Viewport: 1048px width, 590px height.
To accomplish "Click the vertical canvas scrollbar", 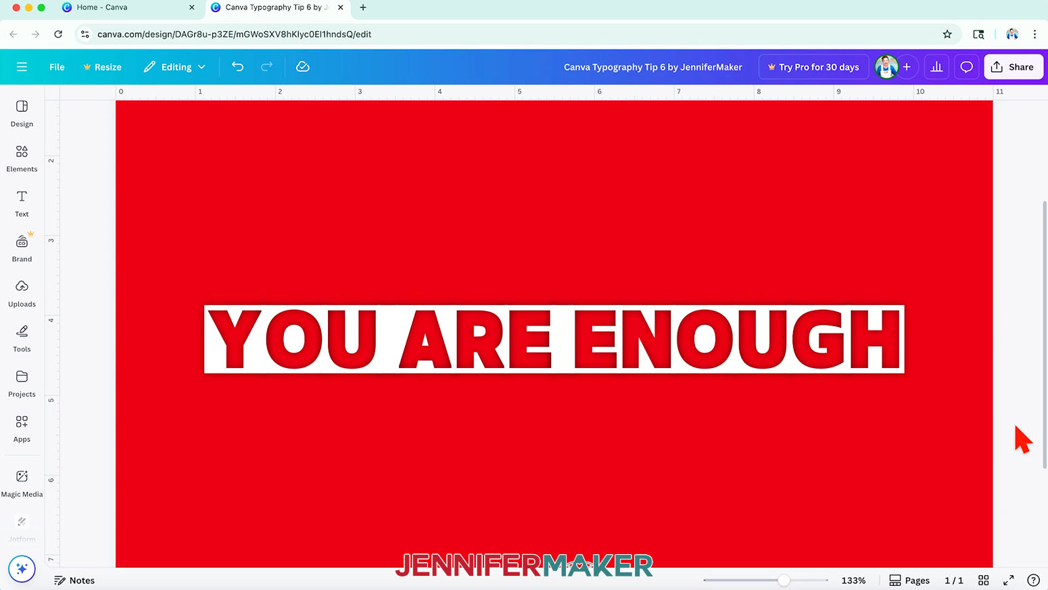I will click(1044, 334).
